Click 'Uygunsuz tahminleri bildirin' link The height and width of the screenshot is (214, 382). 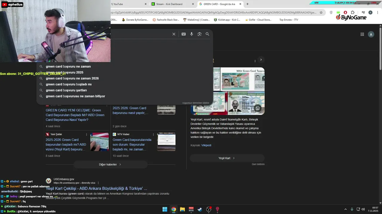pos(196,103)
